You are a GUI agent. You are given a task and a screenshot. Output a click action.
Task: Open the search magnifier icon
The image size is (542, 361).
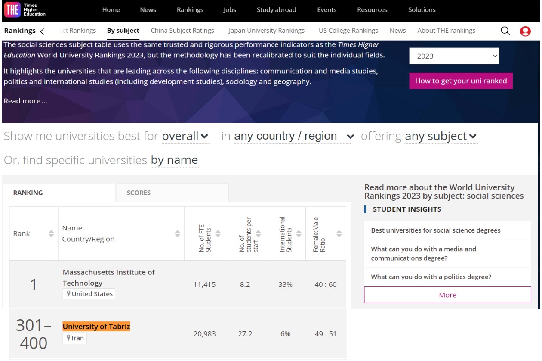click(505, 31)
